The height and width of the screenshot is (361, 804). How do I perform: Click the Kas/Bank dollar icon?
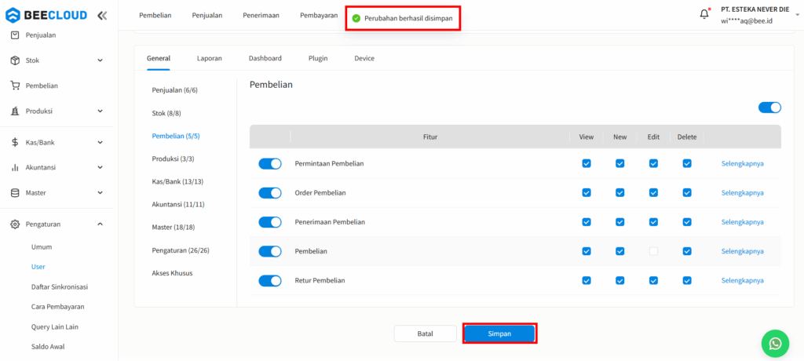point(15,142)
